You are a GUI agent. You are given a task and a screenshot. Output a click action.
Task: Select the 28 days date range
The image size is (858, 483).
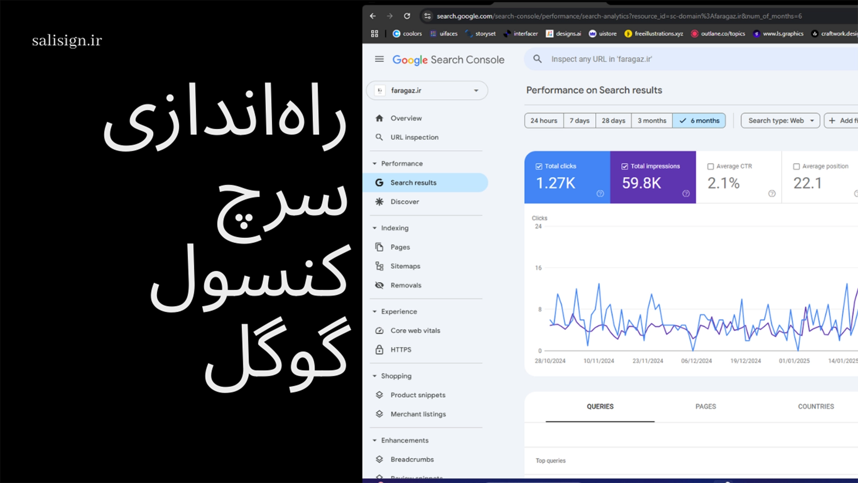click(x=614, y=121)
